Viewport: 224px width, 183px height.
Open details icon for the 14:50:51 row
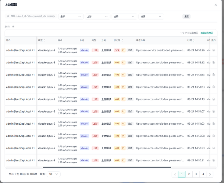pos(214,160)
